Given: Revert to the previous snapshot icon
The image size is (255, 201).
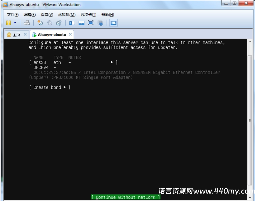Looking at the screenshot, I should (x=50, y=23).
